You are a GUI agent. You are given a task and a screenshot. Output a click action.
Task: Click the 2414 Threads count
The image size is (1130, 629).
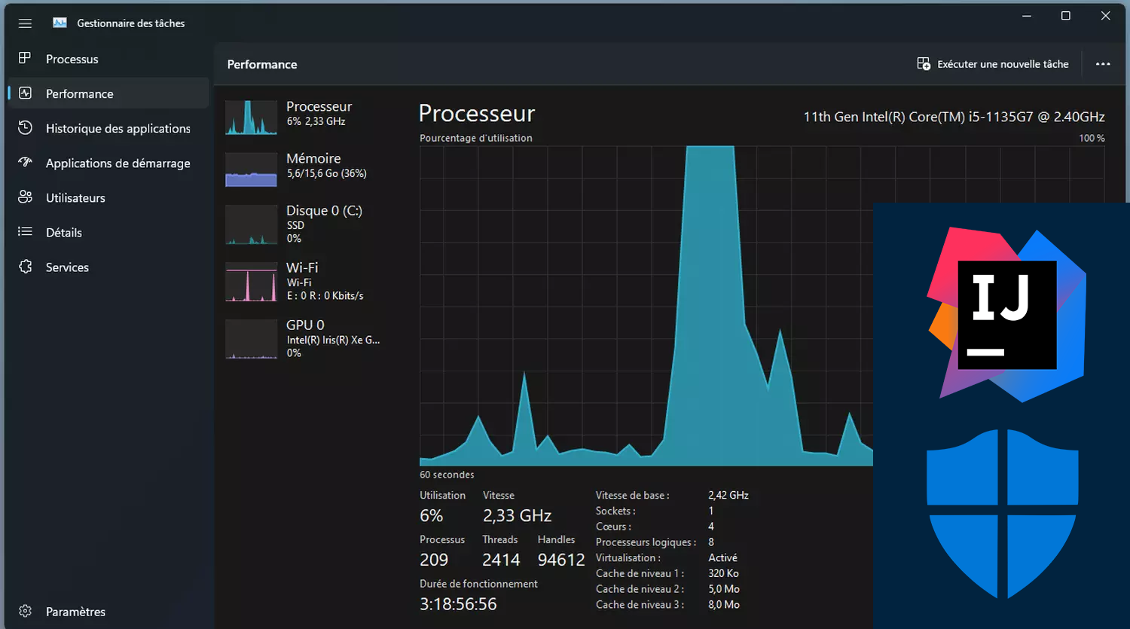[501, 560]
